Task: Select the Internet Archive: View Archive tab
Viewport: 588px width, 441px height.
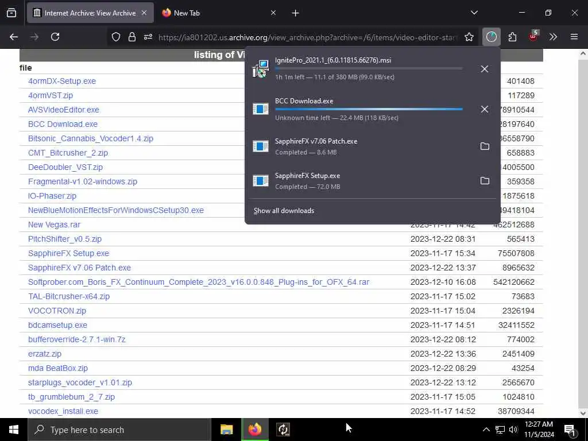Action: [90, 13]
